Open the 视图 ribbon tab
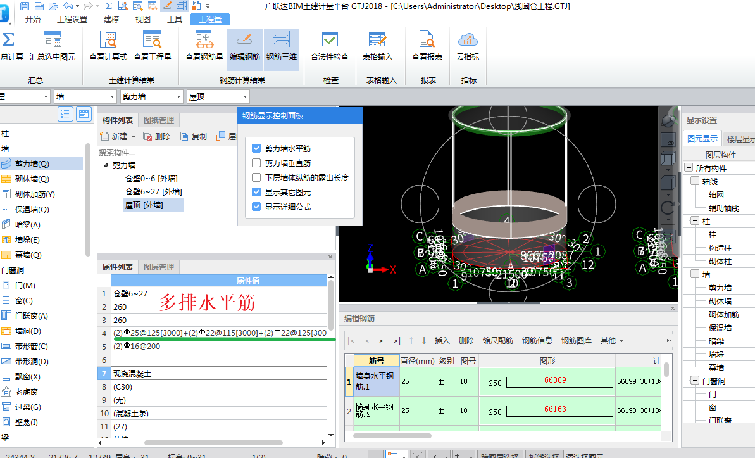 pyautogui.click(x=143, y=19)
